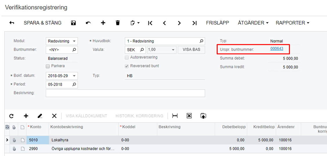
Task: Refresh the journal lines grid
Action: 11,116
